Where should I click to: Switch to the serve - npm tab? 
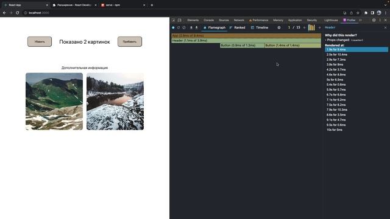(x=123, y=5)
